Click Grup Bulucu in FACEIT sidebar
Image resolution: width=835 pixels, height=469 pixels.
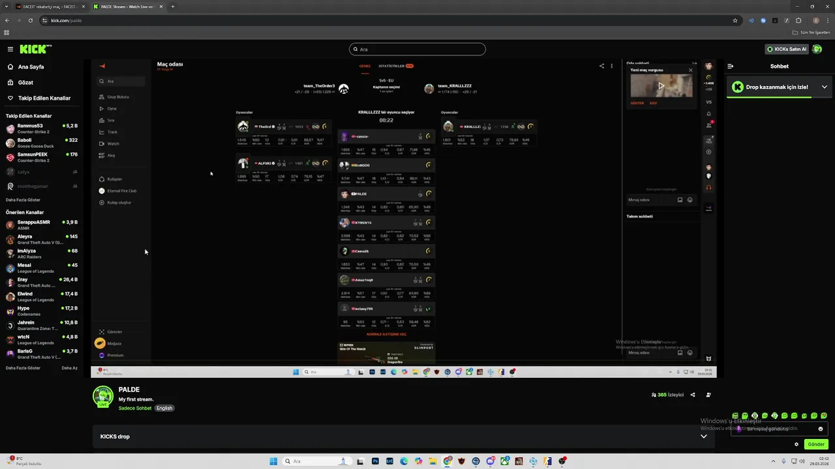pyautogui.click(x=118, y=97)
